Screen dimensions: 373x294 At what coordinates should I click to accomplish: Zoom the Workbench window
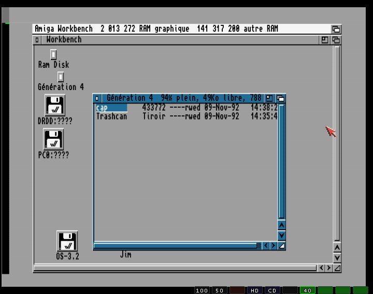pyautogui.click(x=324, y=40)
